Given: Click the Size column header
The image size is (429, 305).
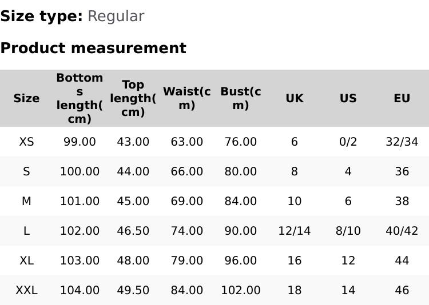Looking at the screenshot, I should (x=26, y=98).
